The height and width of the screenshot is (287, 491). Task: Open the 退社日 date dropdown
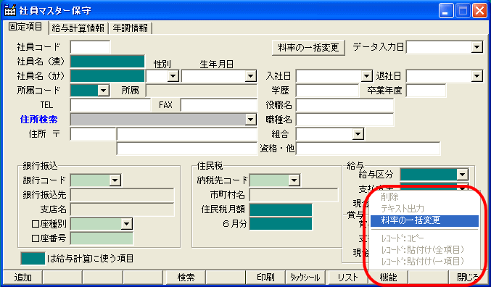[x=476, y=76]
